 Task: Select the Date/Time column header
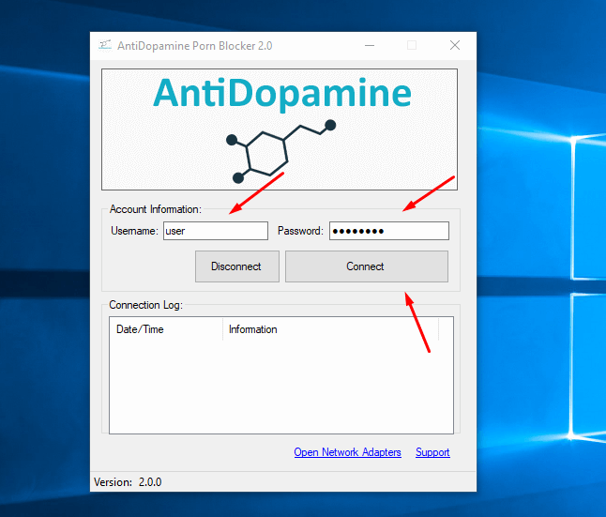pos(166,329)
